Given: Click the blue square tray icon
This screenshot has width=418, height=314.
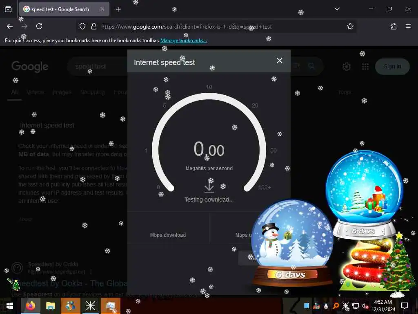Looking at the screenshot, I should 307,306.
